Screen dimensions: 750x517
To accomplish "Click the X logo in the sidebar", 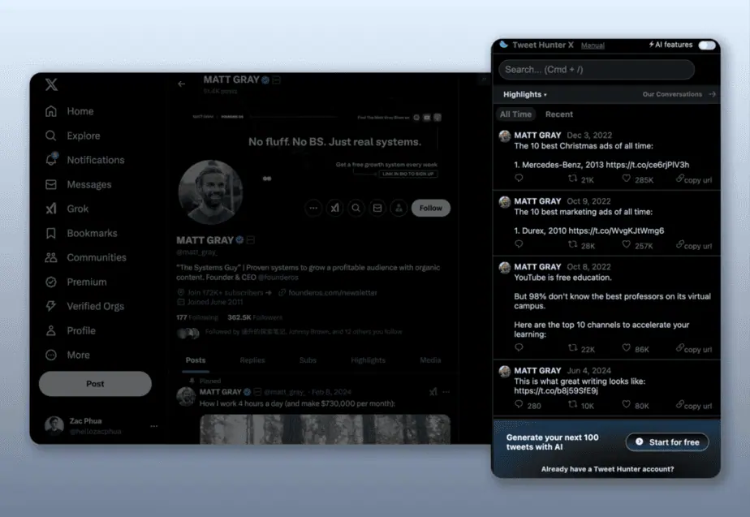I will pos(51,84).
